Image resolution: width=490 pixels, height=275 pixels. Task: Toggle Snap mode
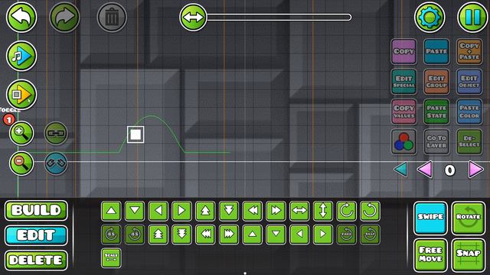[x=468, y=254]
